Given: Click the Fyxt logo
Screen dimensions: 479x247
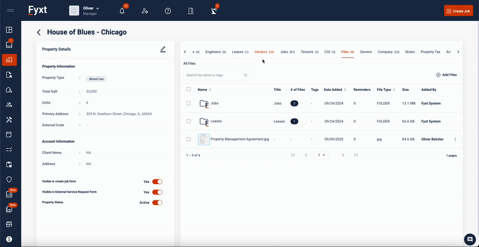Looking at the screenshot, I should click(38, 10).
